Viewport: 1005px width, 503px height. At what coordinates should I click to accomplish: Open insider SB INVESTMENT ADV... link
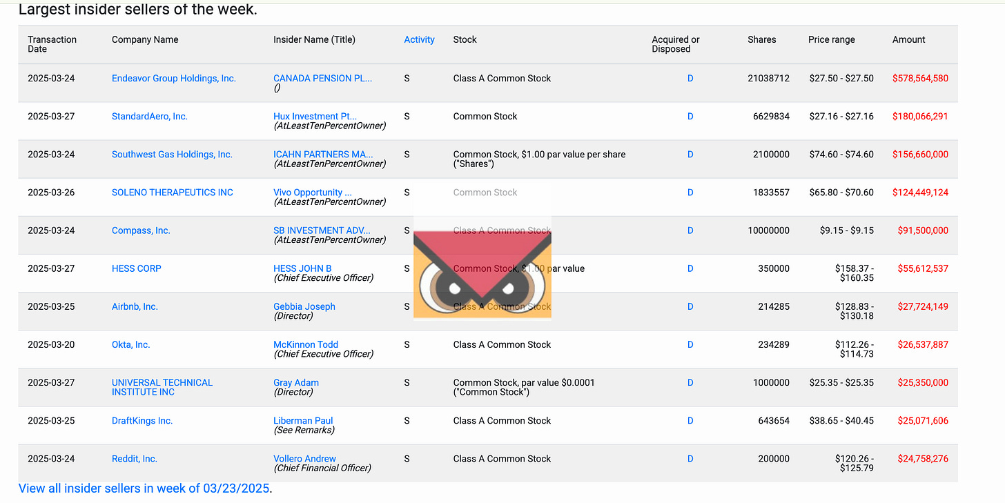point(322,230)
